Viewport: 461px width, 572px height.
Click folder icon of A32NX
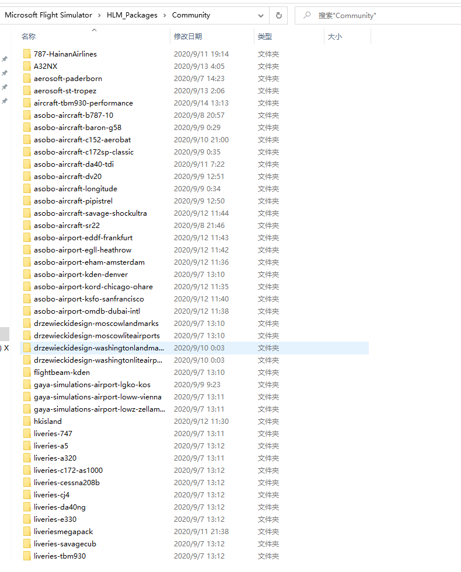[x=27, y=66]
